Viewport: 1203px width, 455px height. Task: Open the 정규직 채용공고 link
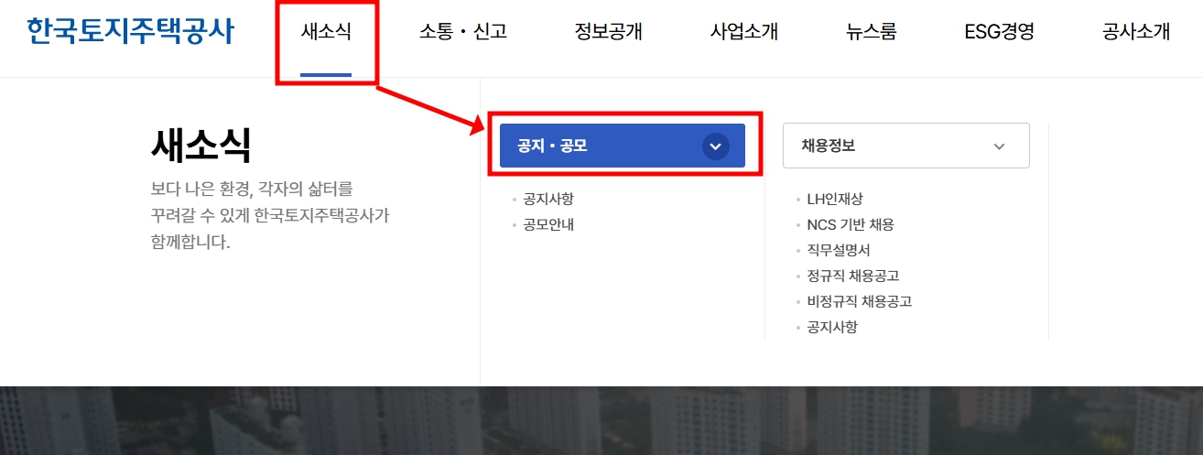(853, 276)
